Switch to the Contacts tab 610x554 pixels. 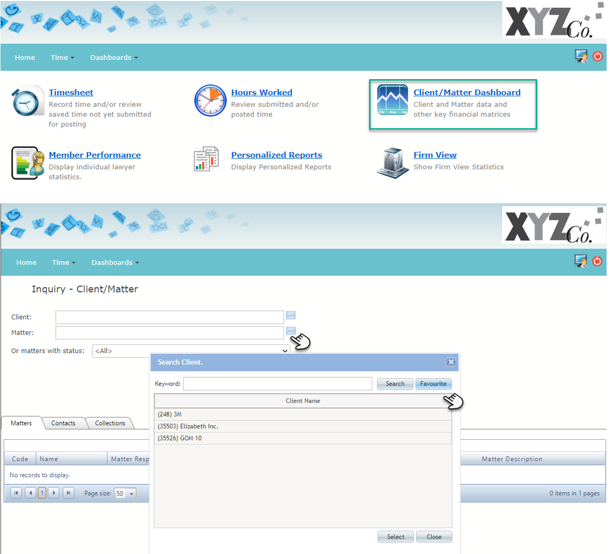(64, 423)
